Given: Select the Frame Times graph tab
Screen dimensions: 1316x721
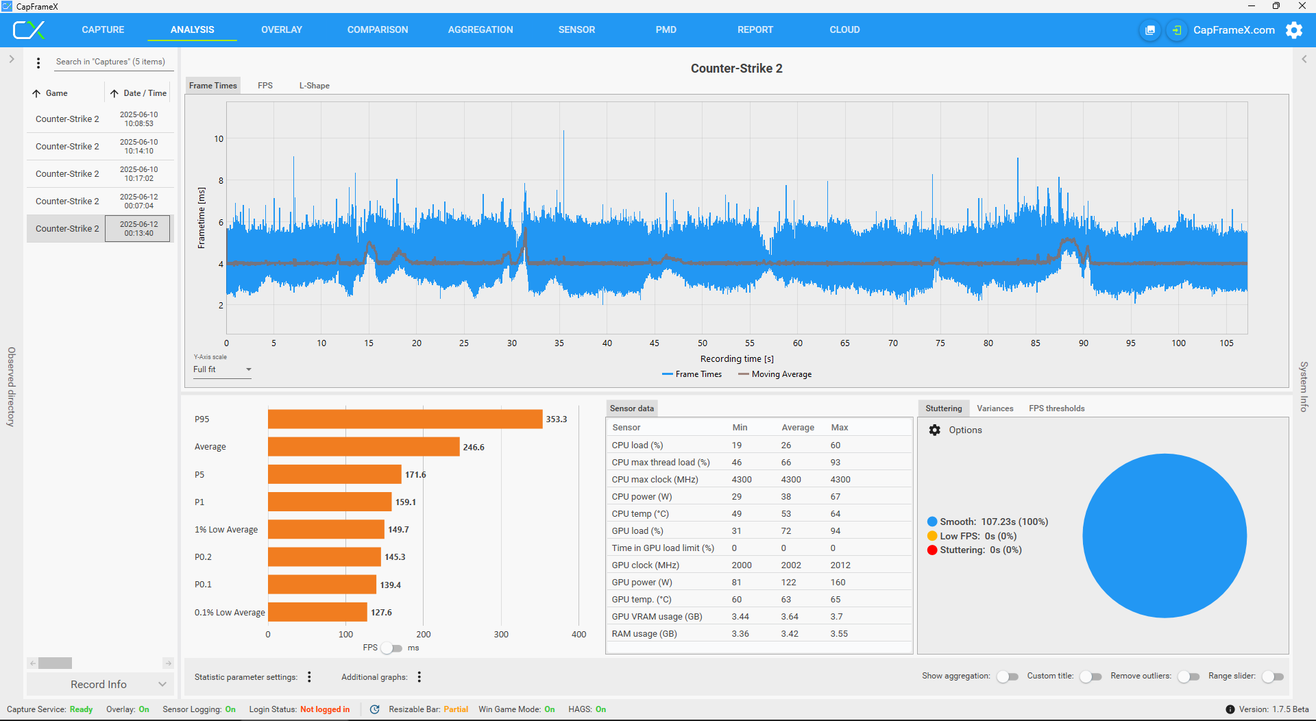Looking at the screenshot, I should tap(213, 86).
